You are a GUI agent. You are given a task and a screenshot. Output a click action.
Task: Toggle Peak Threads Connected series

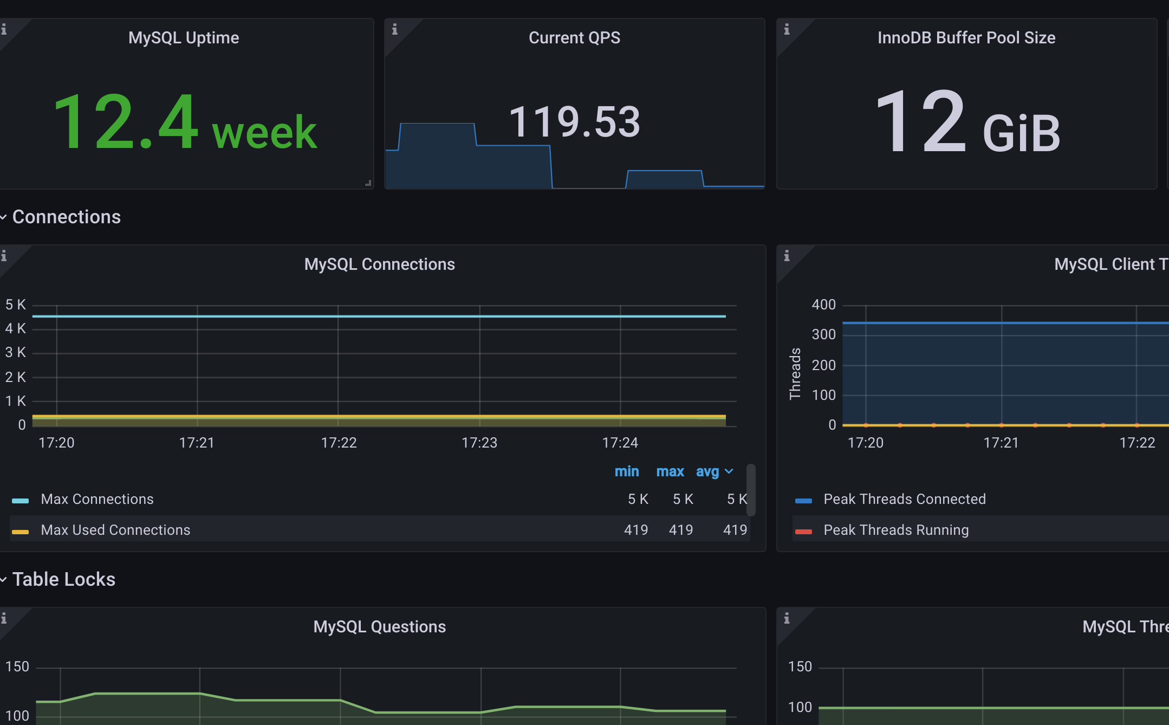coord(904,499)
